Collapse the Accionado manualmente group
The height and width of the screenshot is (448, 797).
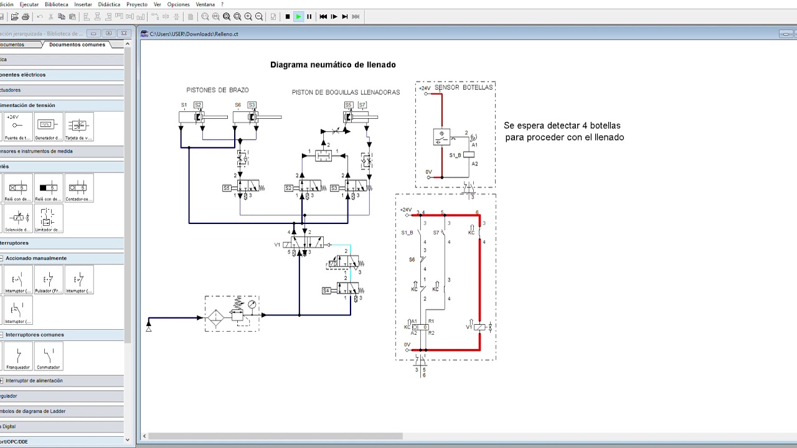(2, 258)
